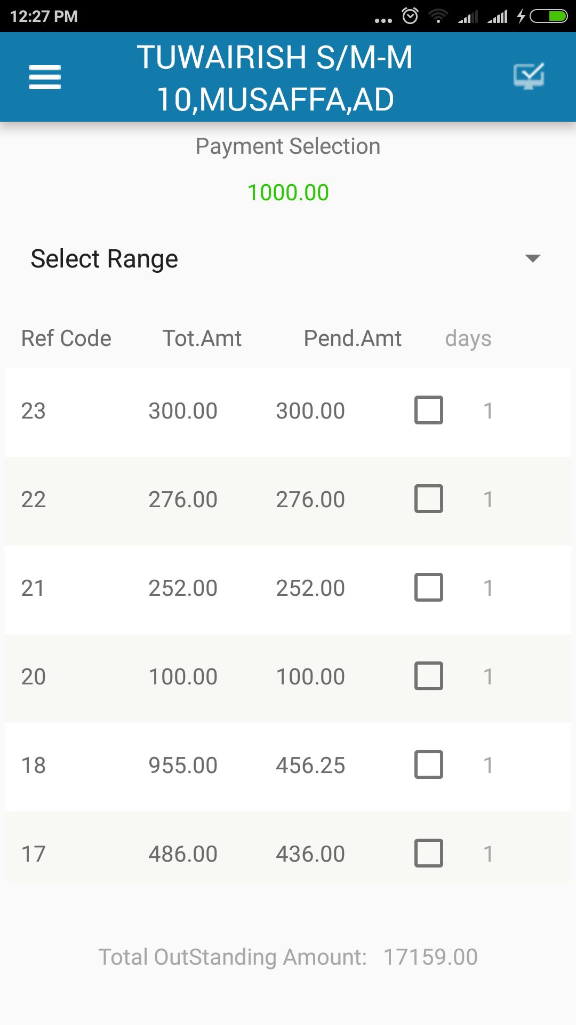
Task: Mark the checkbox for ref code 17
Action: tap(429, 853)
